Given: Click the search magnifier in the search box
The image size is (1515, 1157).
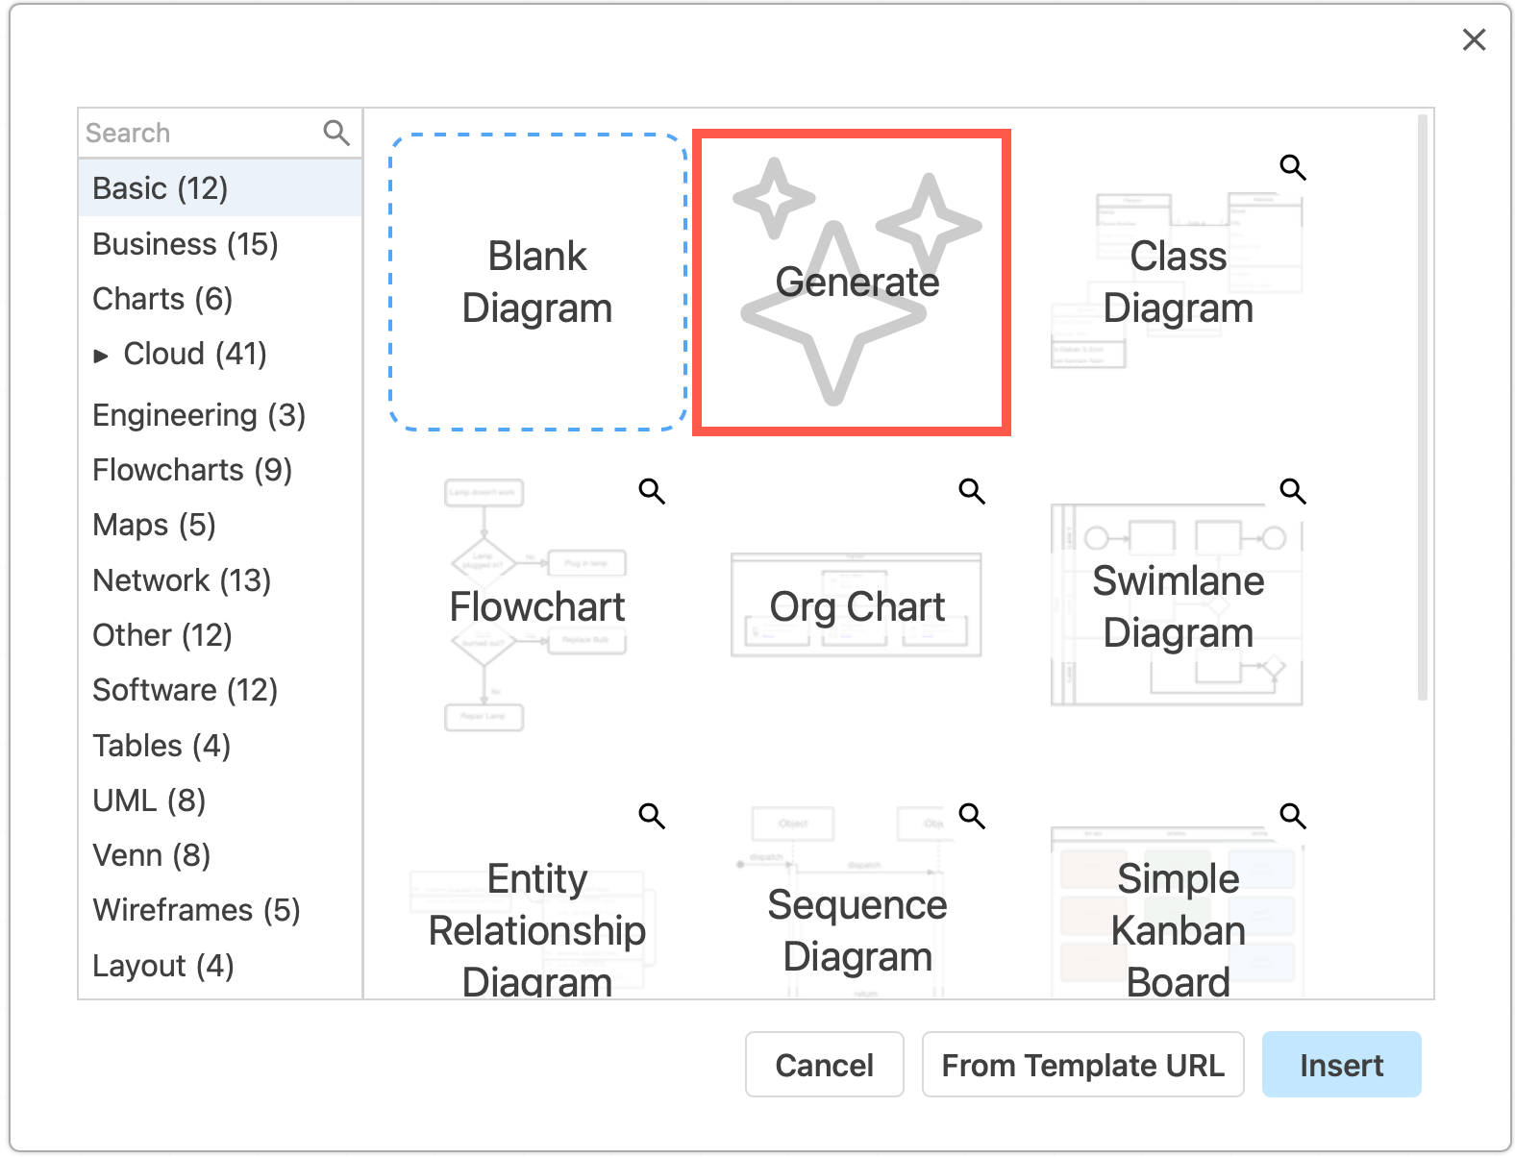Looking at the screenshot, I should (336, 132).
